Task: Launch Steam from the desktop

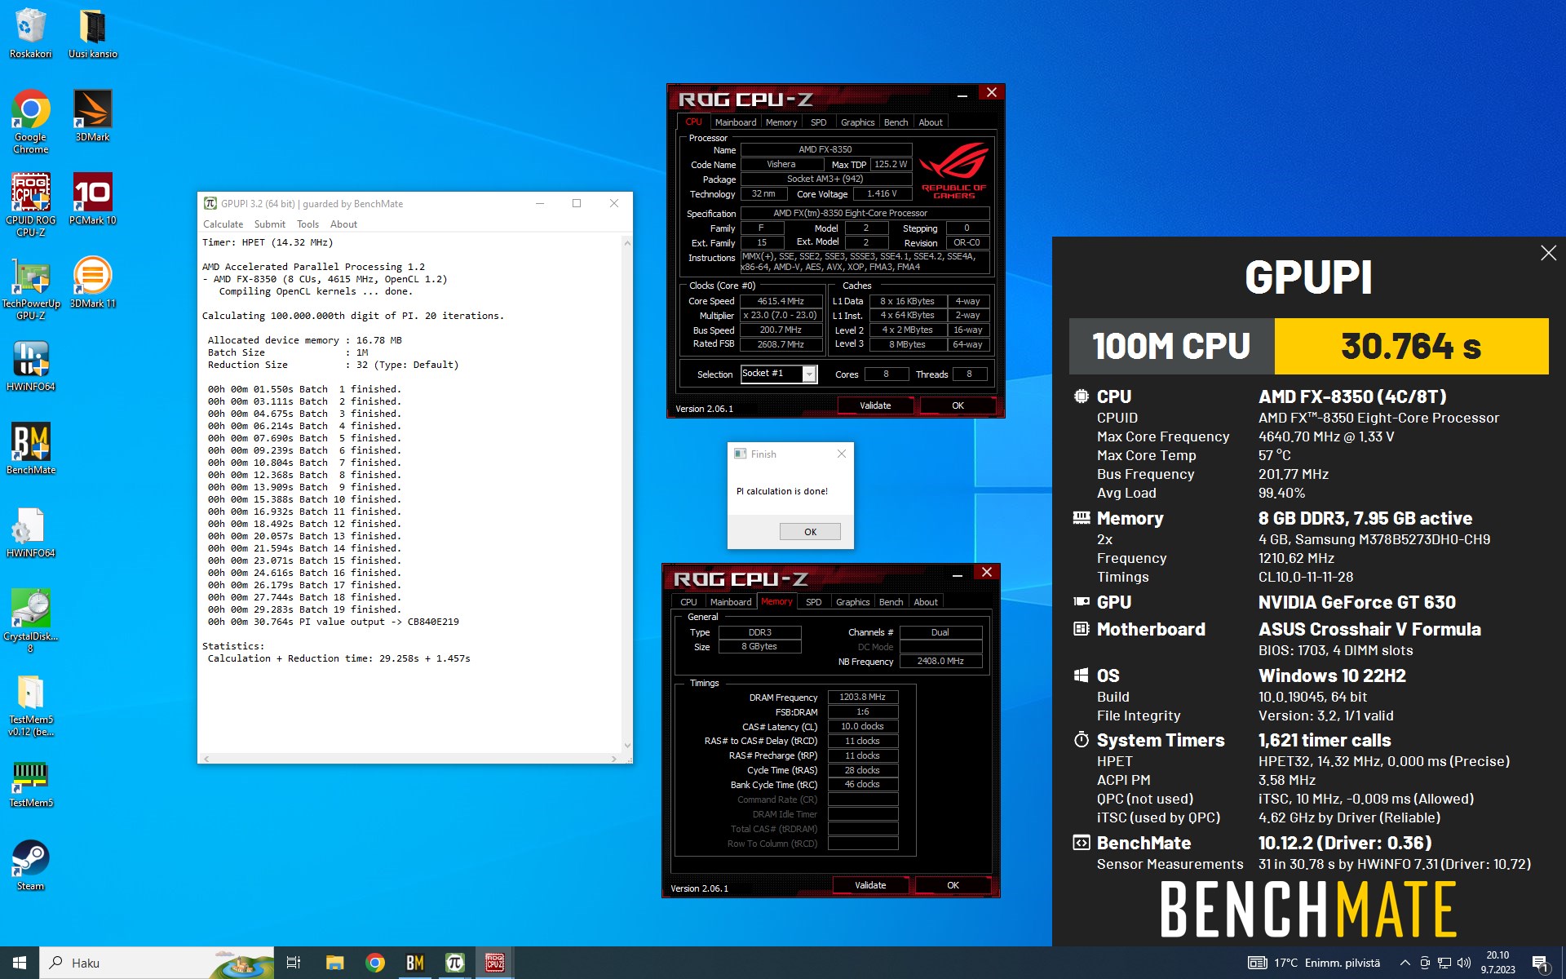Action: click(30, 865)
